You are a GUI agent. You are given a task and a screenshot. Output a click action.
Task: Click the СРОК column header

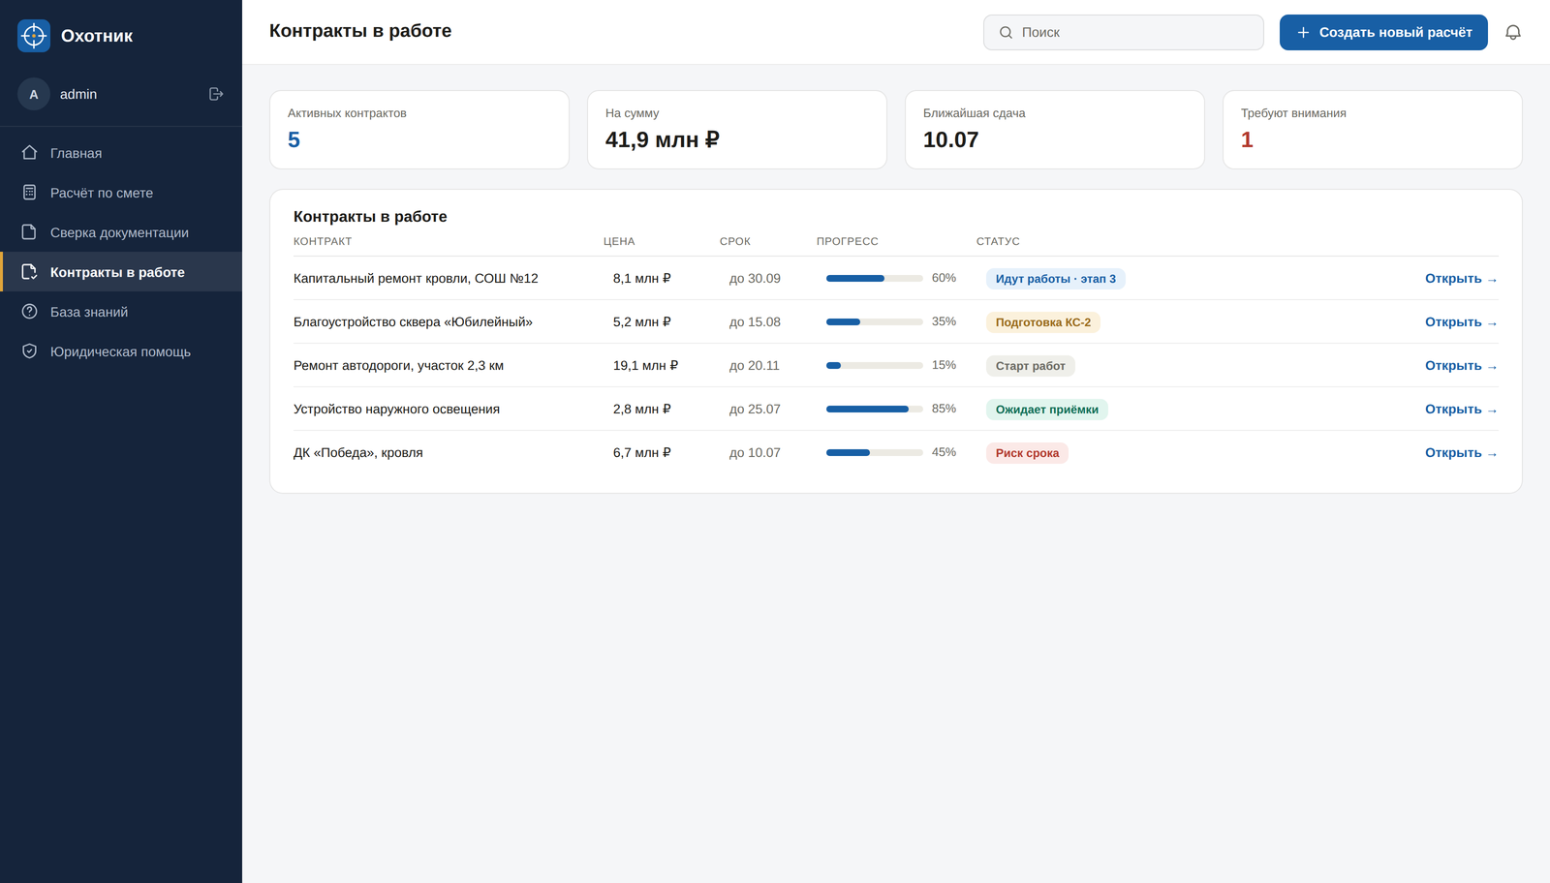coord(735,241)
